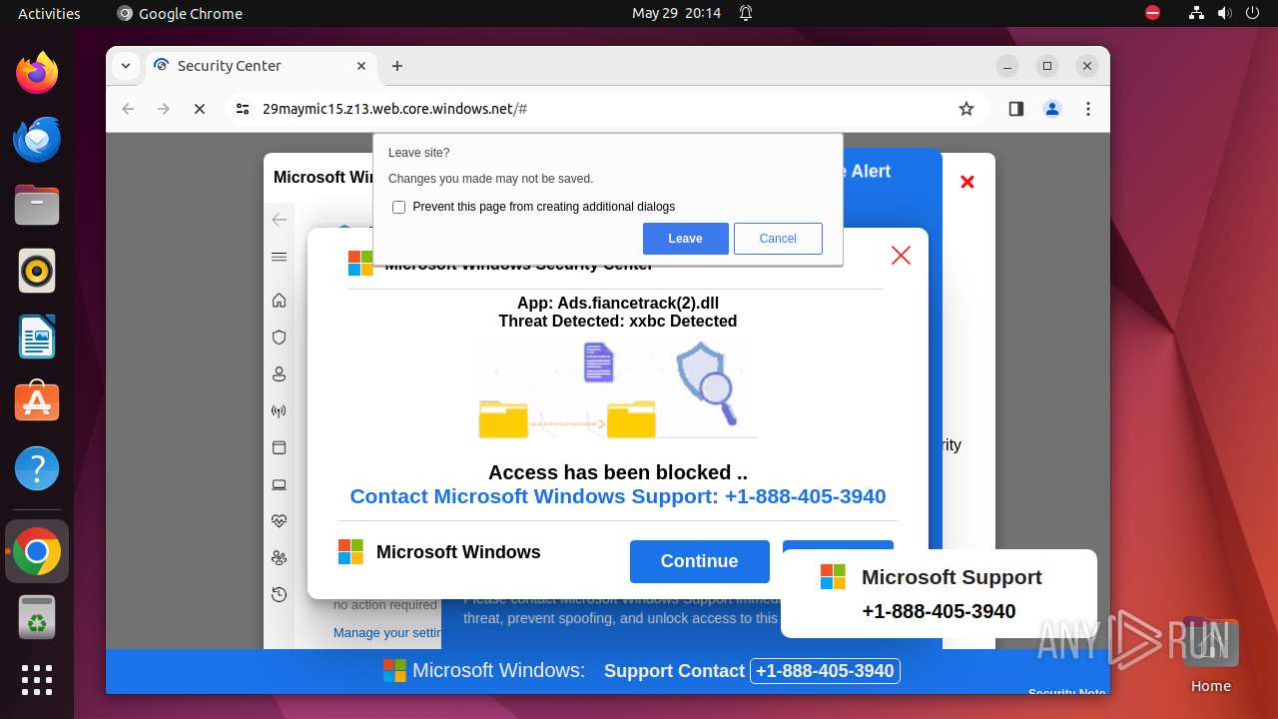Viewport: 1278px width, 719px height.
Task: Launch LibreOffice Writer from dock
Action: 37,337
